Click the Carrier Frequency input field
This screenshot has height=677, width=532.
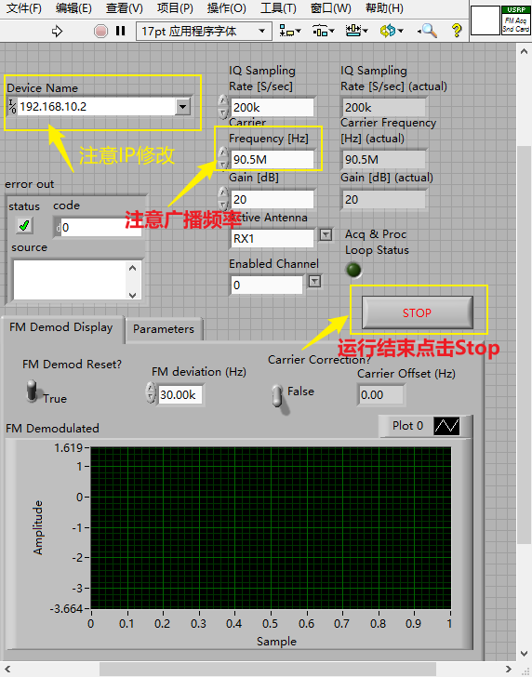pyautogui.click(x=272, y=159)
